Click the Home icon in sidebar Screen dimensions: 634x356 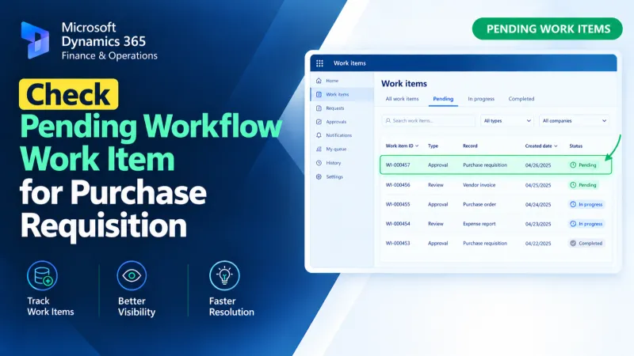pos(319,81)
